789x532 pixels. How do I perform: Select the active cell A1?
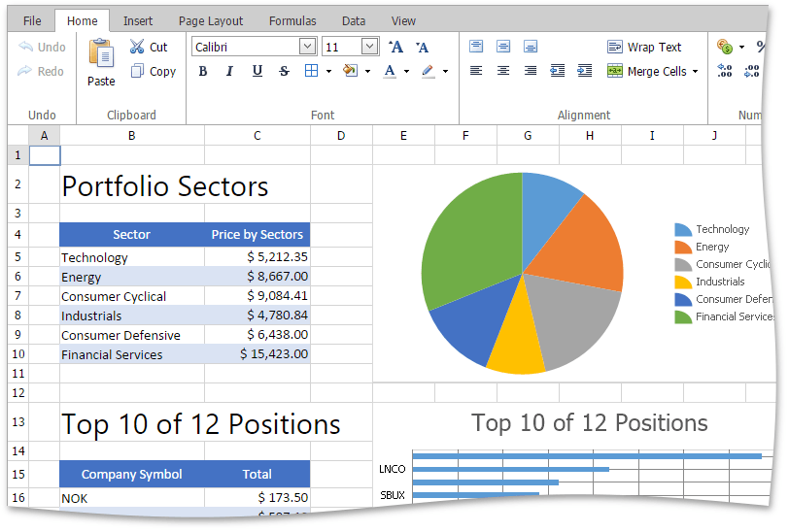click(45, 155)
